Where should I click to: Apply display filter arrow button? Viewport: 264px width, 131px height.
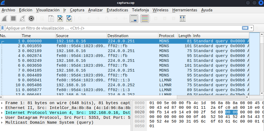click(x=245, y=28)
